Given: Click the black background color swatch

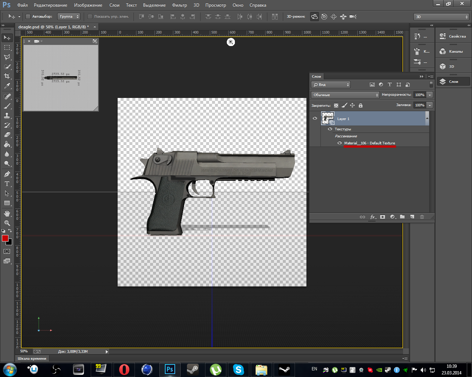Looking at the screenshot, I should pyautogui.click(x=10, y=243).
